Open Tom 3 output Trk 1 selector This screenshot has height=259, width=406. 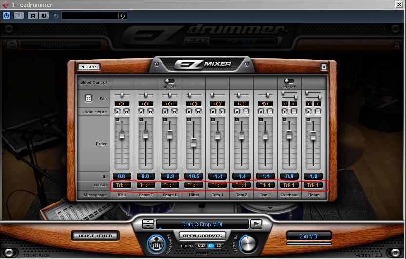tap(265, 185)
